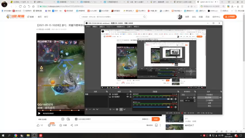245x138 pixels.
Task: Open microphone audio settings gear in the mixer
Action: (x=175, y=107)
